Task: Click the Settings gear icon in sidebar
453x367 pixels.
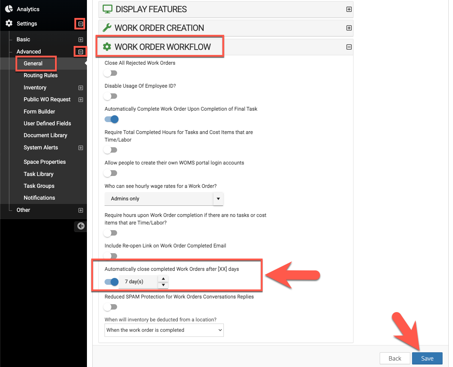Action: [9, 23]
